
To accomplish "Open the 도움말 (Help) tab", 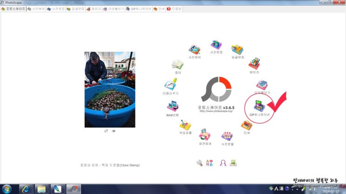I will pos(174,9).
